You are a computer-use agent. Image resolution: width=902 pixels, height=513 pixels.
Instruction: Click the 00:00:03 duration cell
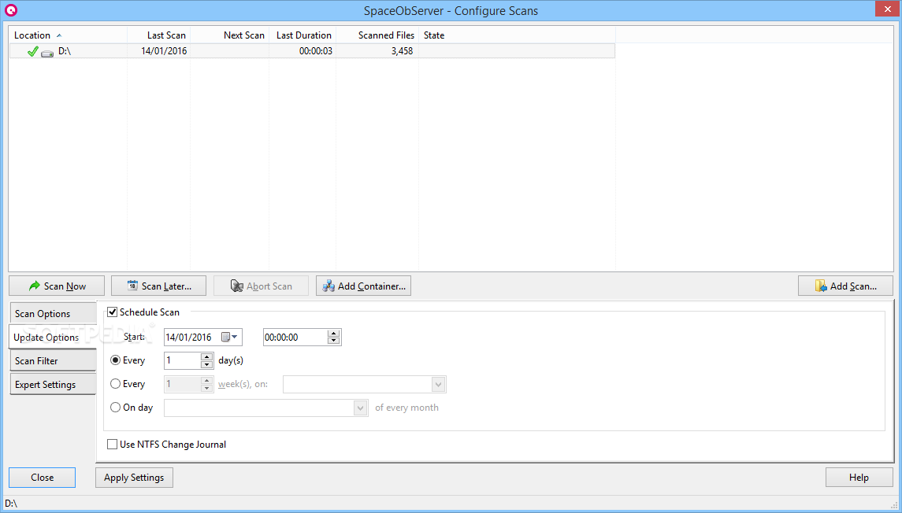[x=315, y=51]
